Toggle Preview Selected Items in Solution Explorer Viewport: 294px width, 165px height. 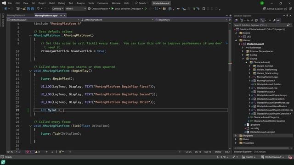pyautogui.click(x=278, y=20)
